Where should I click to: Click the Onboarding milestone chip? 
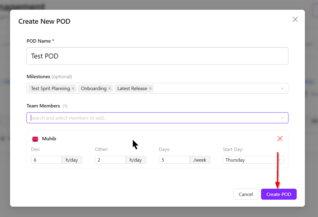[x=94, y=89]
